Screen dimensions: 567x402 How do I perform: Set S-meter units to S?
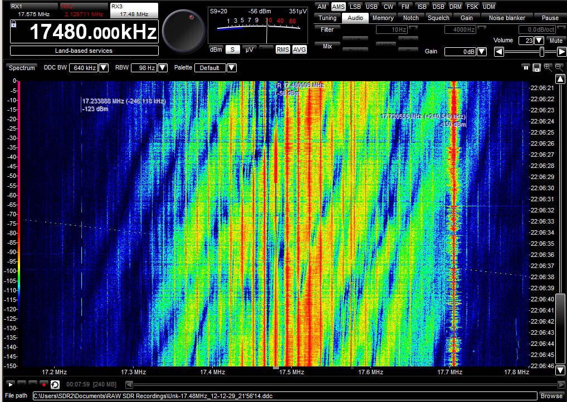232,49
